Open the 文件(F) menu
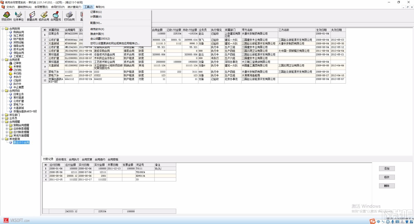This screenshot has width=414, height=224. [10, 7]
